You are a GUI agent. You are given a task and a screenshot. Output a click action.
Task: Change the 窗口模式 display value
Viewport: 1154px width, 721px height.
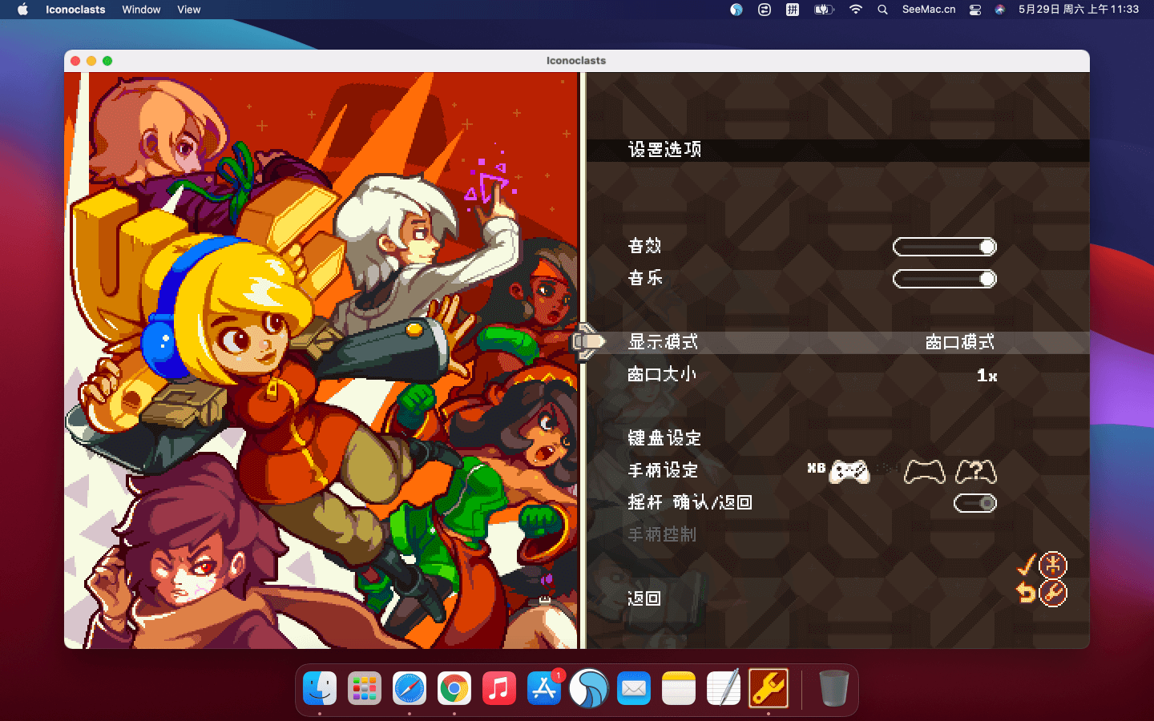960,342
